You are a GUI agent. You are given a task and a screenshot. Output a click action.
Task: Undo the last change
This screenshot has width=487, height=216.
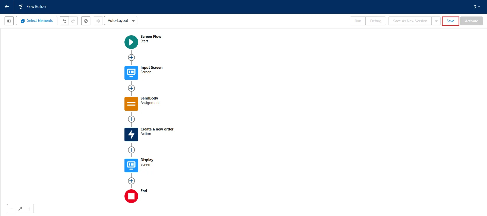[64, 21]
